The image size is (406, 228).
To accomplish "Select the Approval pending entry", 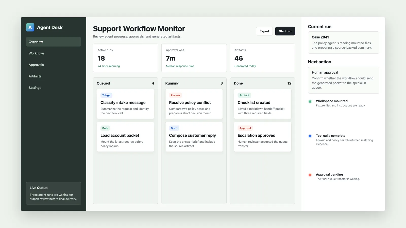I will (x=344, y=177).
